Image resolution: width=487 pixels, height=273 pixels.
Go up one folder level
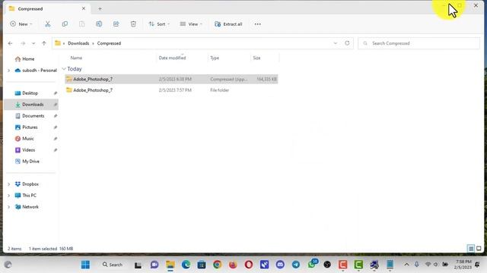click(x=44, y=43)
